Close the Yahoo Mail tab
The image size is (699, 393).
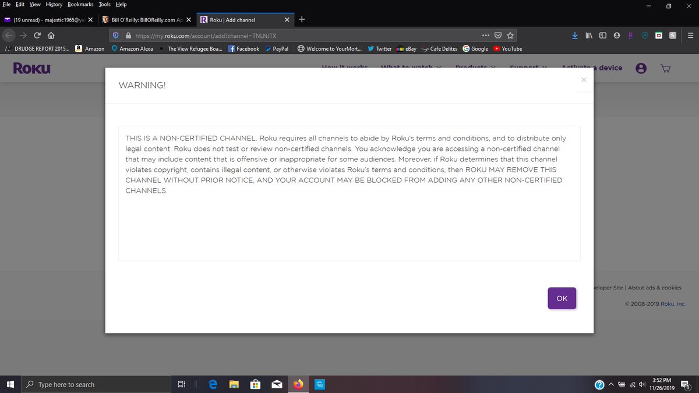(90, 20)
